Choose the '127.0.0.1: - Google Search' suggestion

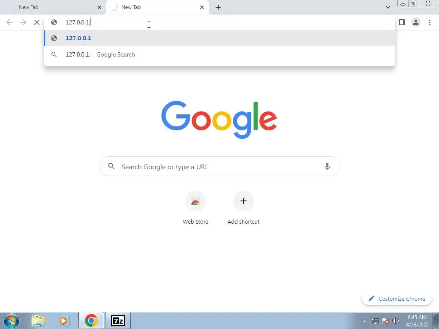coord(219,54)
